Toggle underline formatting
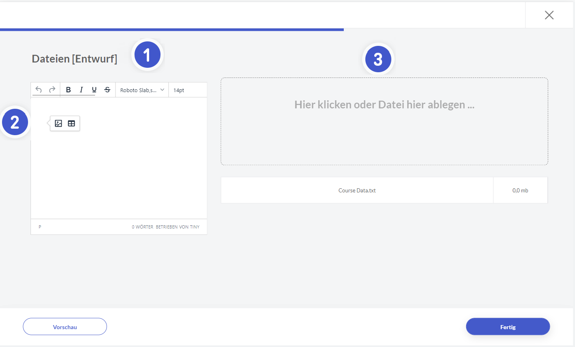The image size is (575, 347). click(94, 90)
